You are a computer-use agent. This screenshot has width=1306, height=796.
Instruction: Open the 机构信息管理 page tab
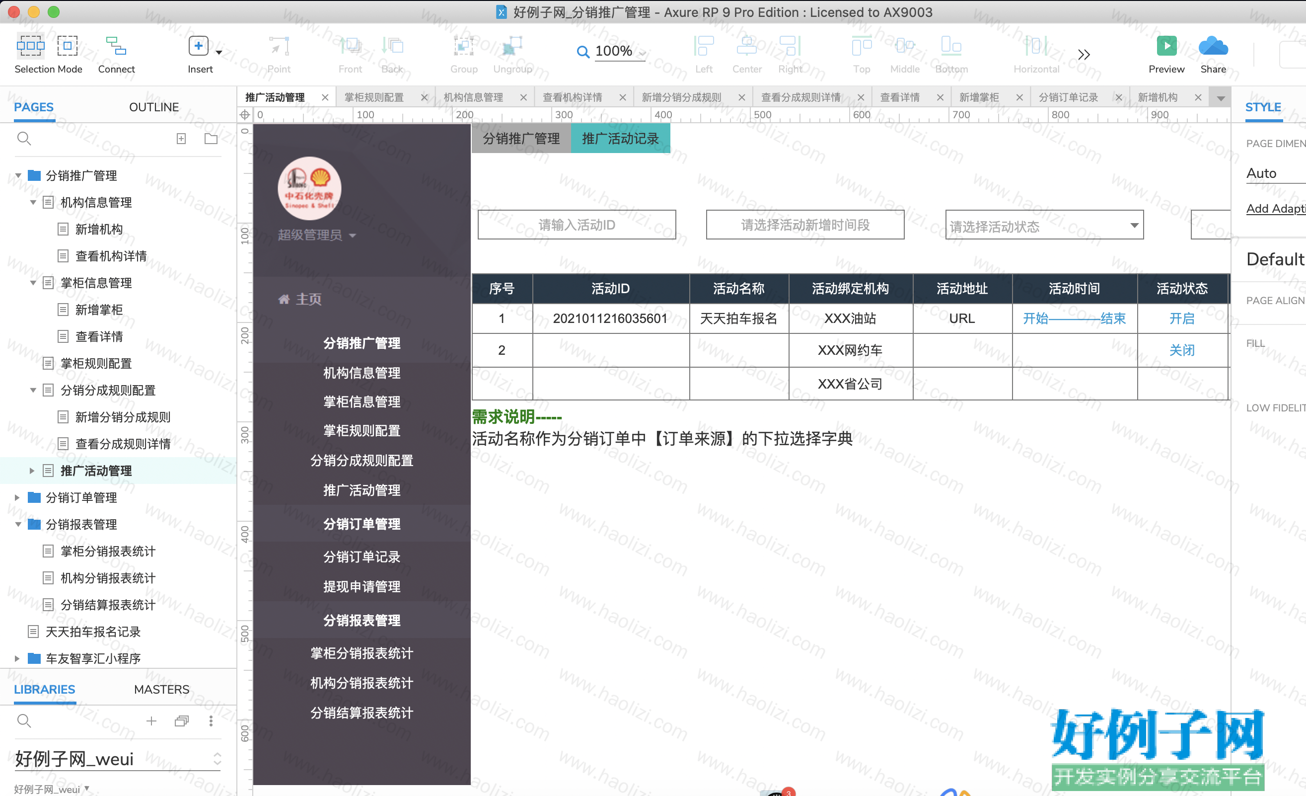coord(473,97)
